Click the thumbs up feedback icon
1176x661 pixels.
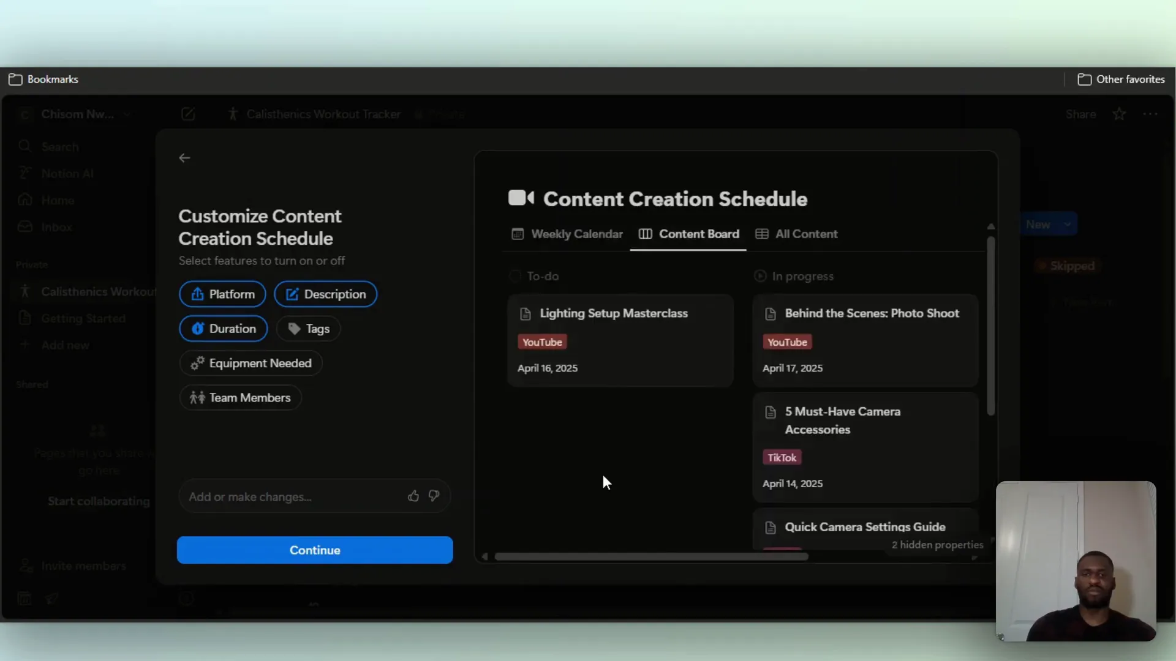[x=413, y=496]
